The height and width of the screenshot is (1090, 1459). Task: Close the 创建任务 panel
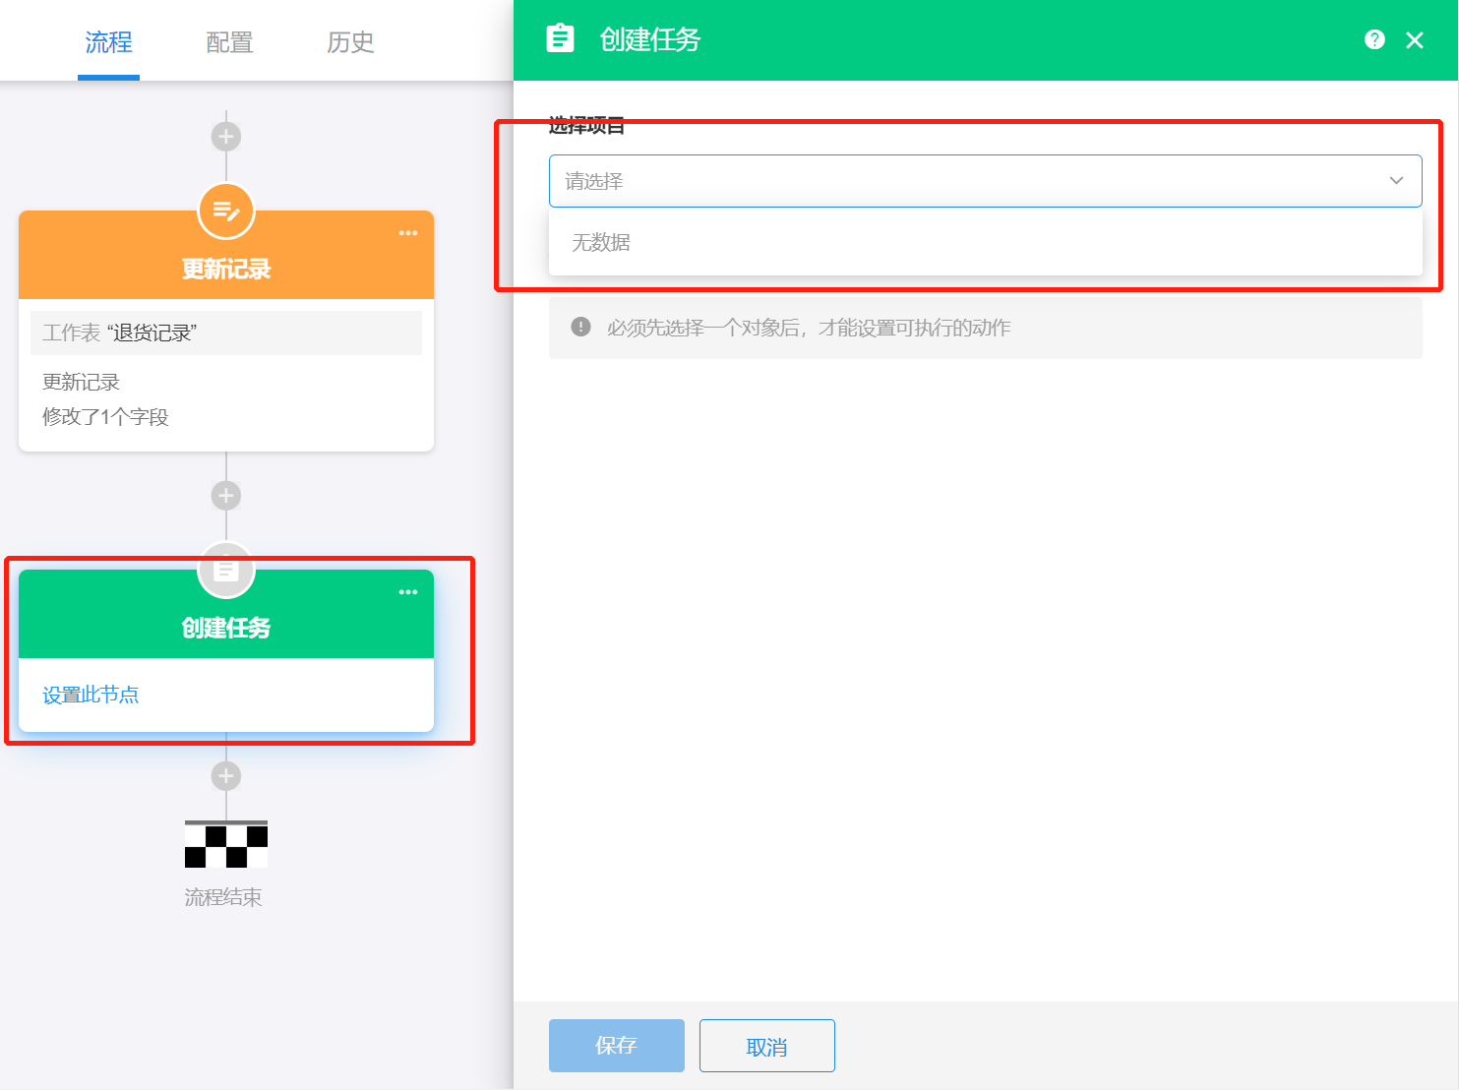coord(1414,39)
